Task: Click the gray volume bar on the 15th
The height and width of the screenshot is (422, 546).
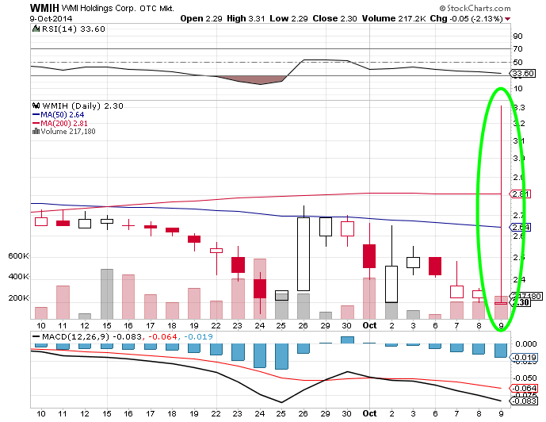Action: [107, 293]
